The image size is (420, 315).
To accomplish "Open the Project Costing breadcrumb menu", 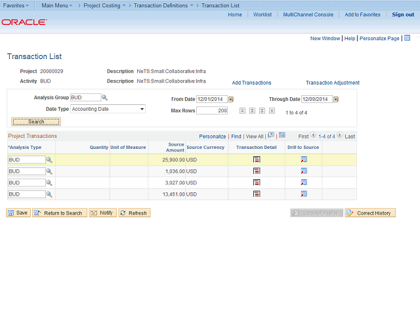I will click(x=104, y=5).
